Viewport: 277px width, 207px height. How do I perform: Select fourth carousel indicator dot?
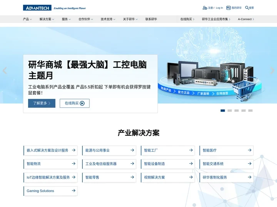point(244,110)
